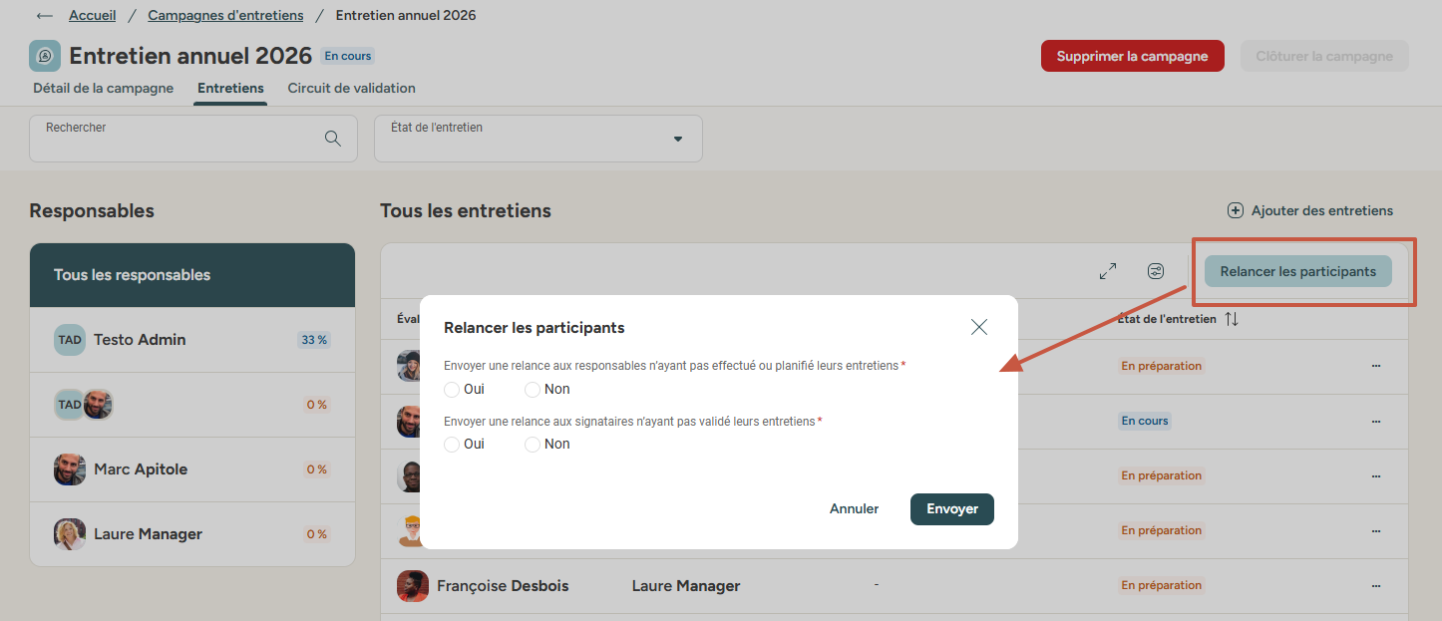Screen dimensions: 1442x621
Task: Open the Détail de la campagne tab
Action: [104, 88]
